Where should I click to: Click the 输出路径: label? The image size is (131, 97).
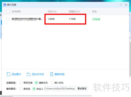[x=11, y=89]
